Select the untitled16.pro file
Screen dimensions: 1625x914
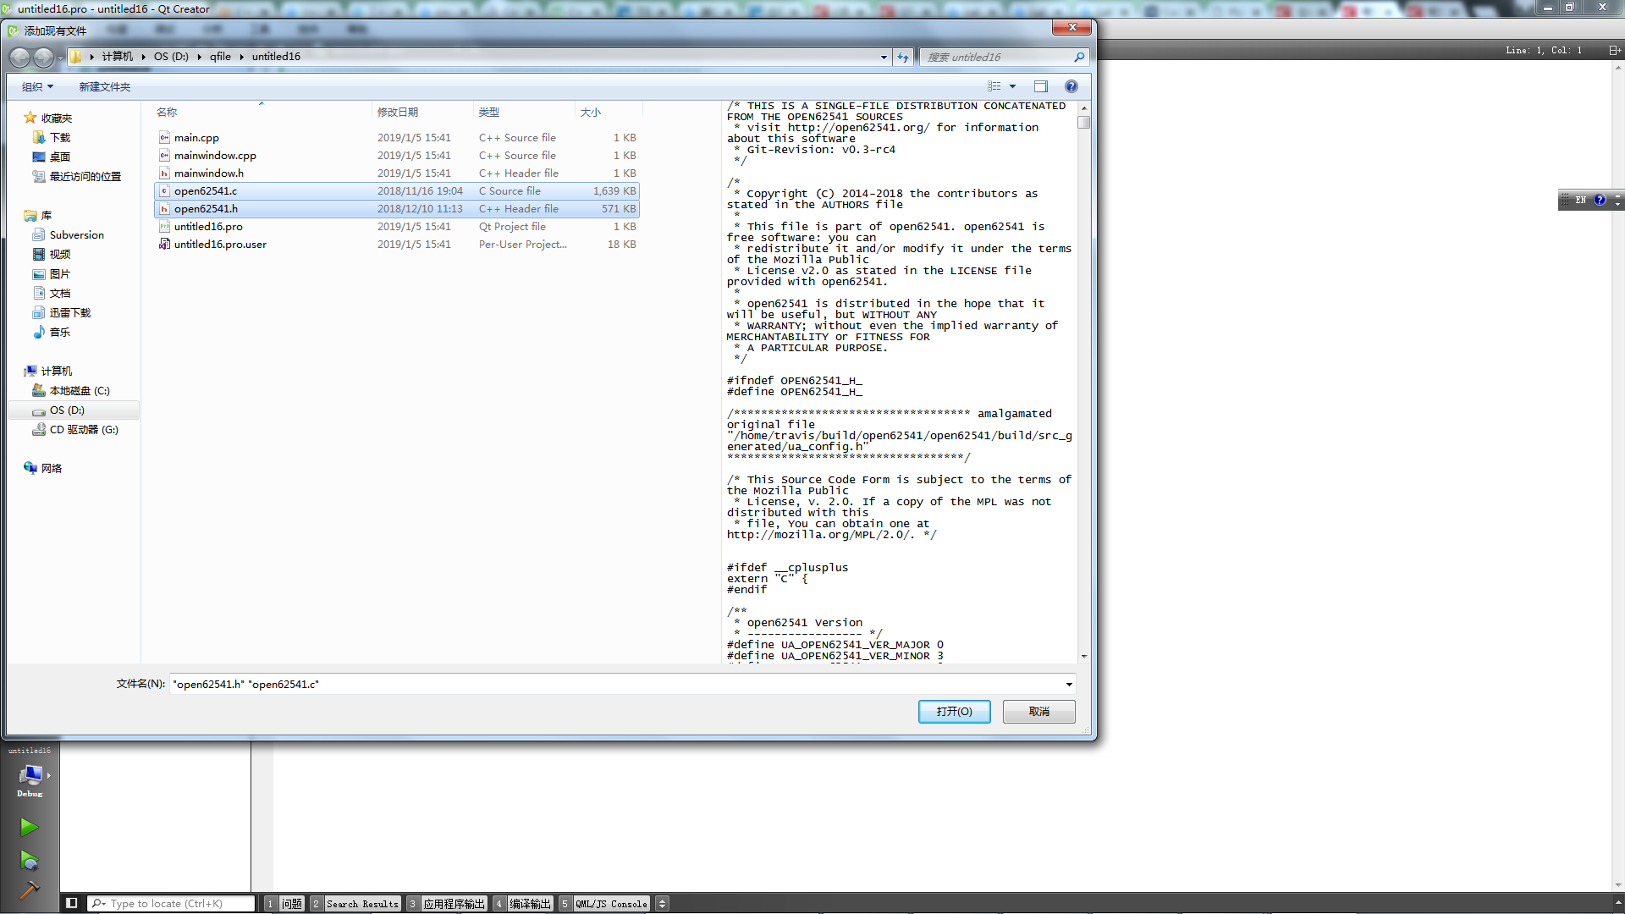tap(208, 226)
